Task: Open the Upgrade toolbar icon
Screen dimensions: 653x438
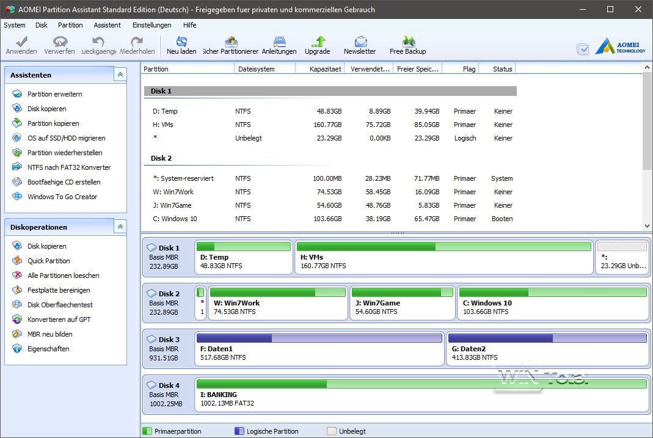Action: 318,42
